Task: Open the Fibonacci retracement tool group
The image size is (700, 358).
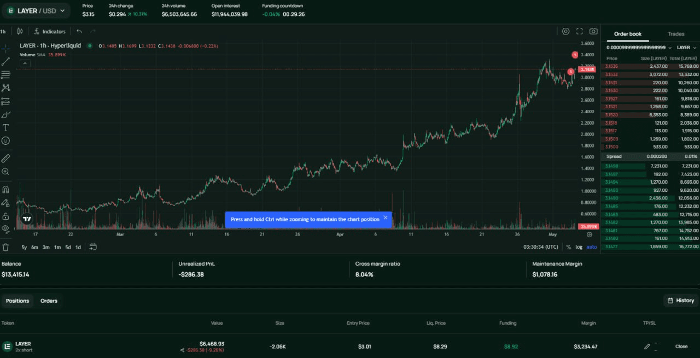Action: (5, 74)
